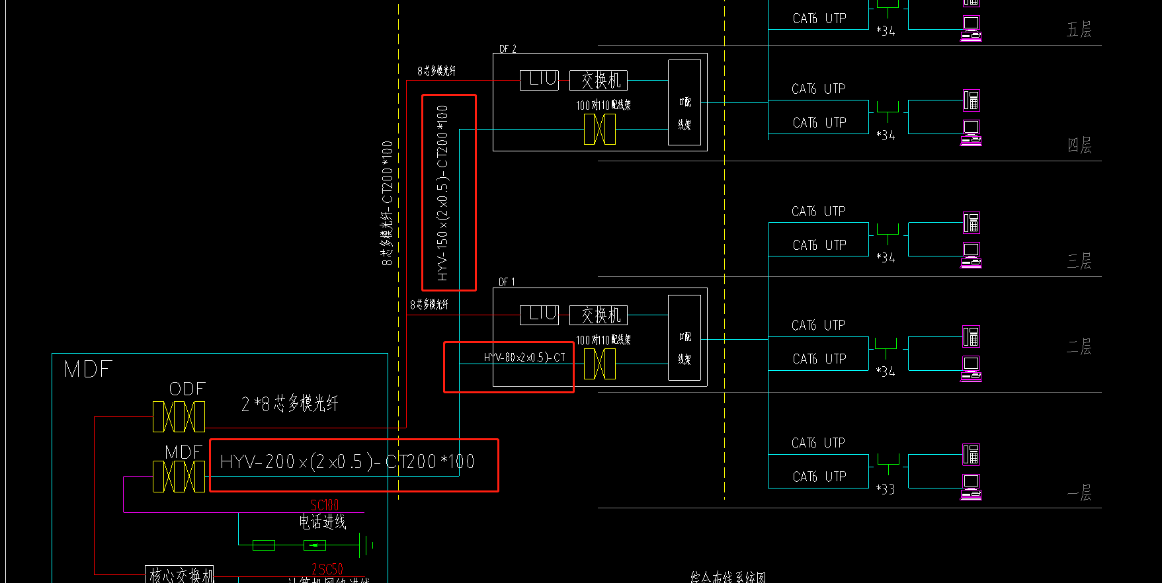
Task: Select the *33 count label on 一层
Action: [886, 489]
